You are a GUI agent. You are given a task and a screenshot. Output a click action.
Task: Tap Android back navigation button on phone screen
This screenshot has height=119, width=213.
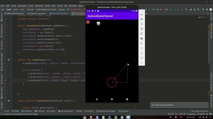point(97,99)
